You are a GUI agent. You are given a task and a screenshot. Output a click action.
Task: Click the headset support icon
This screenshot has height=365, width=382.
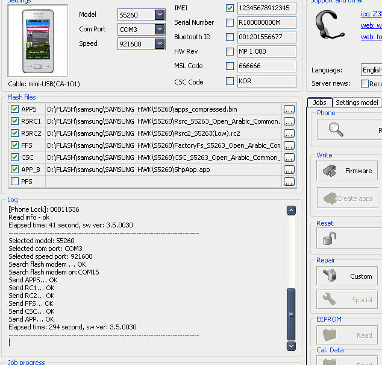click(x=330, y=25)
